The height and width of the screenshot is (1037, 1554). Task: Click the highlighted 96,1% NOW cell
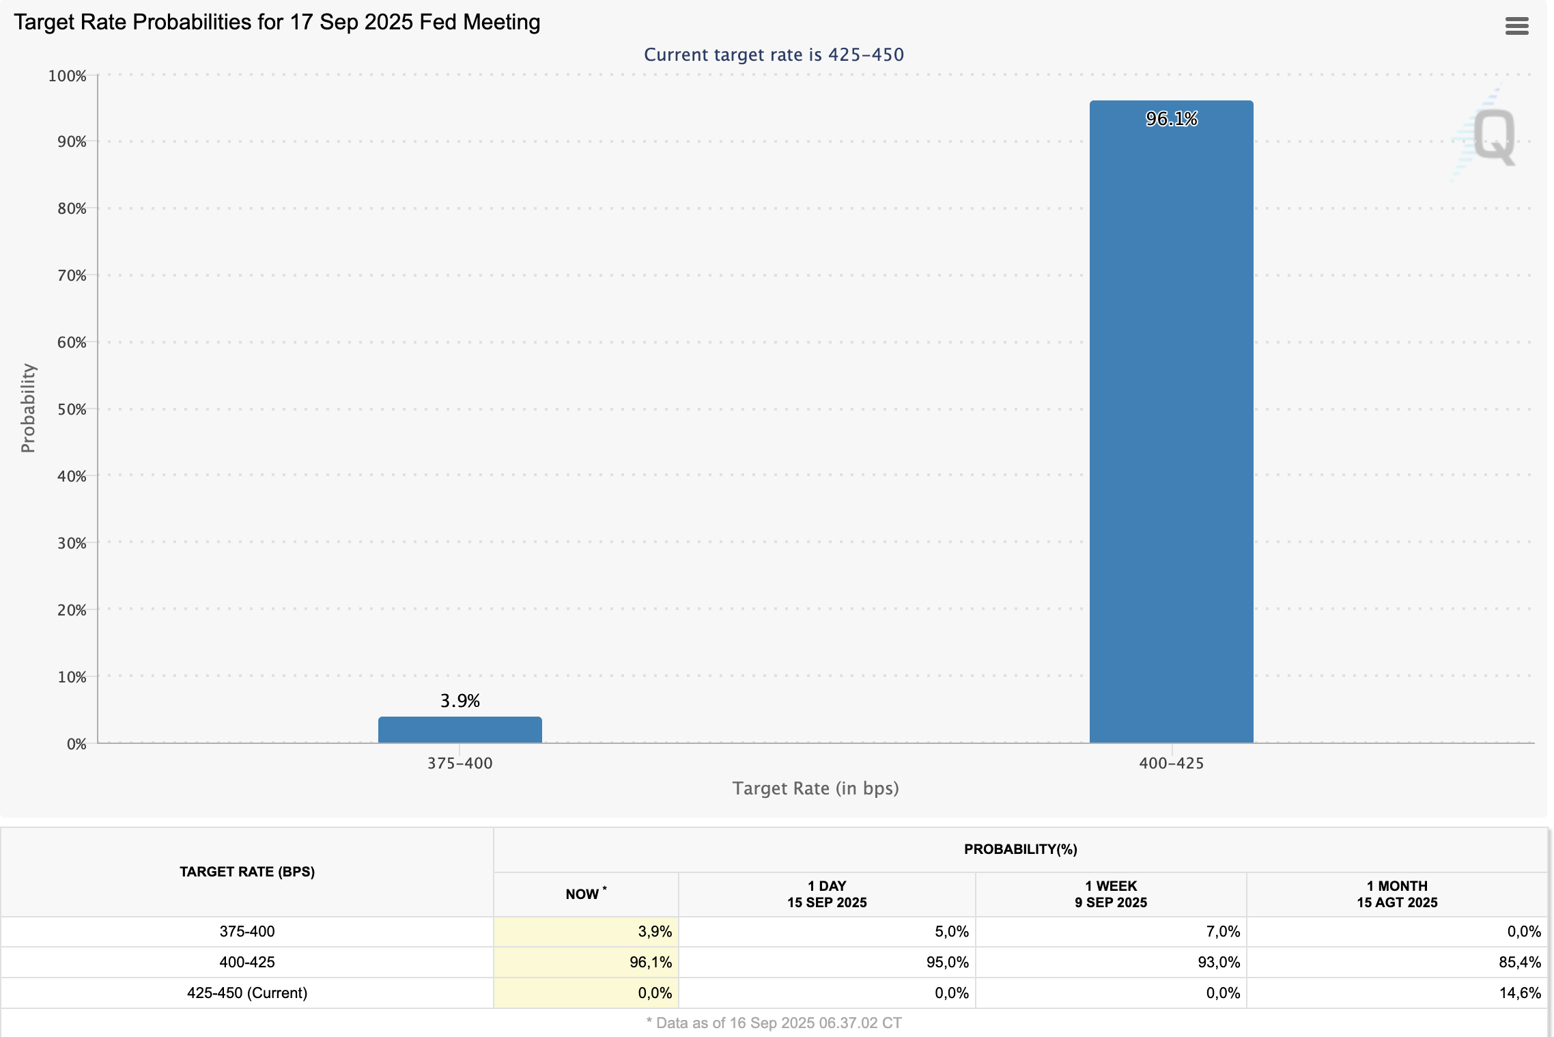click(x=650, y=962)
